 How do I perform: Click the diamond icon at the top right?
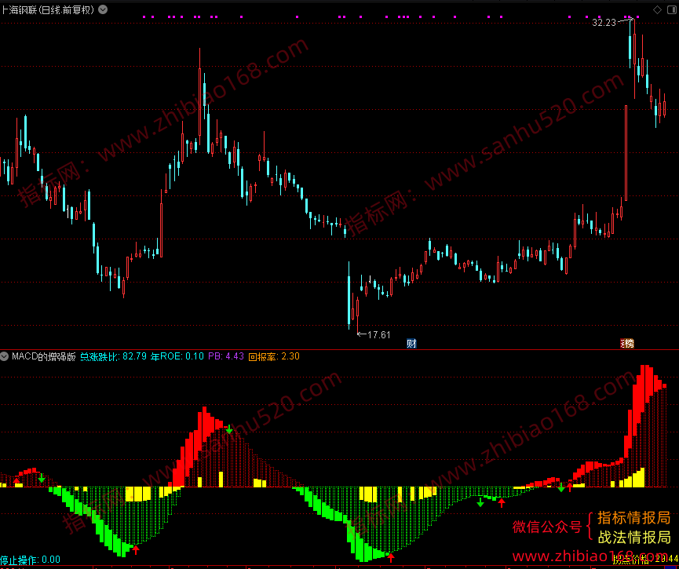[x=657, y=9]
